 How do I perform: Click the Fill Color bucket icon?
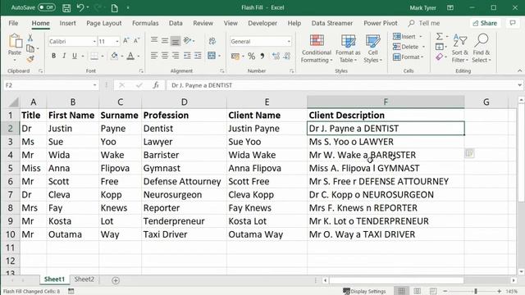tap(114, 56)
